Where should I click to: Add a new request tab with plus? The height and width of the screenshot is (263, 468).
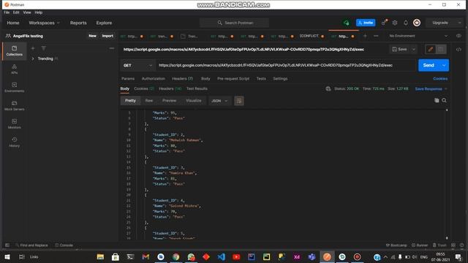[x=365, y=36]
